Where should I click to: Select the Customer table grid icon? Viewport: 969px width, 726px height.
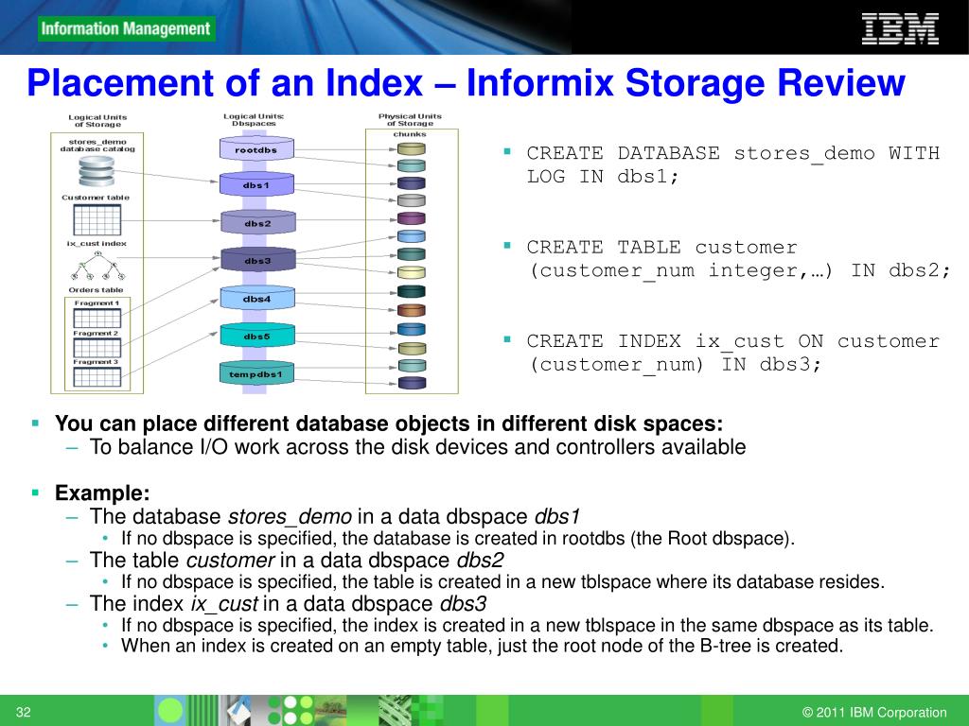(97, 219)
